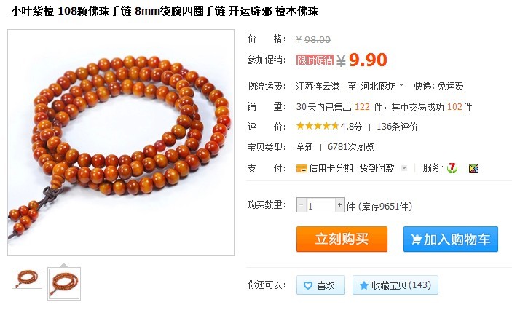Click the 货到付款 payment option
This screenshot has width=512, height=310.
pyautogui.click(x=377, y=168)
